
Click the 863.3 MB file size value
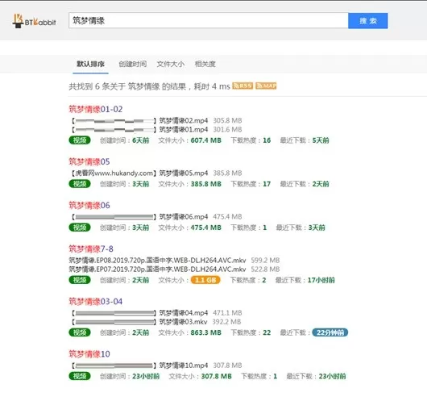[206, 333]
